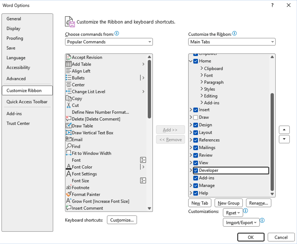The image size is (297, 244).
Task: Toggle the Design tab checkbox
Action: click(x=196, y=125)
